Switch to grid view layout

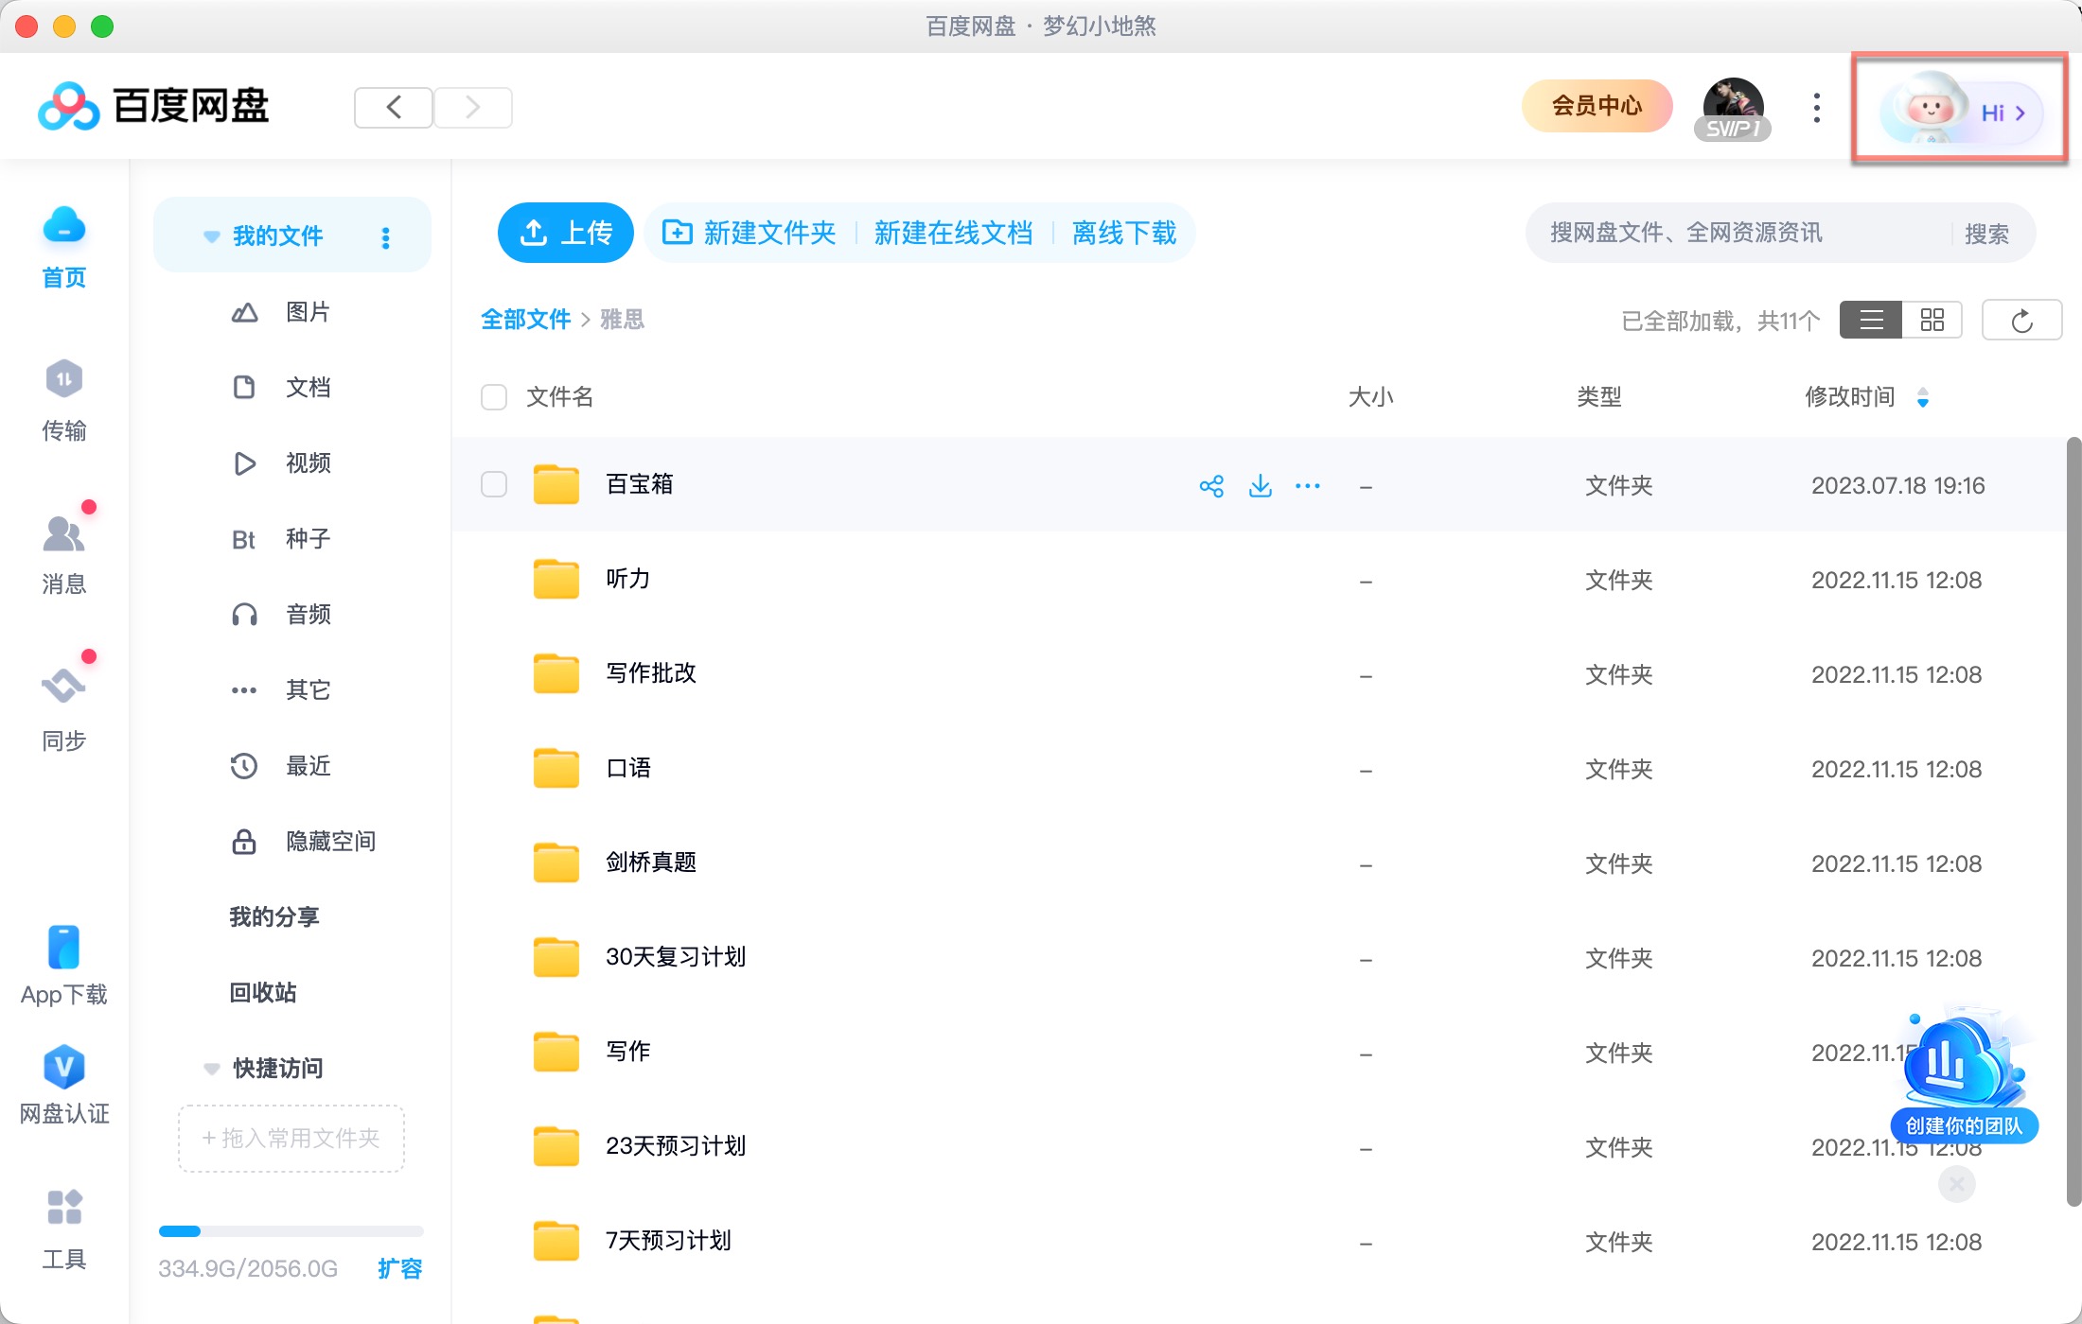click(1932, 321)
